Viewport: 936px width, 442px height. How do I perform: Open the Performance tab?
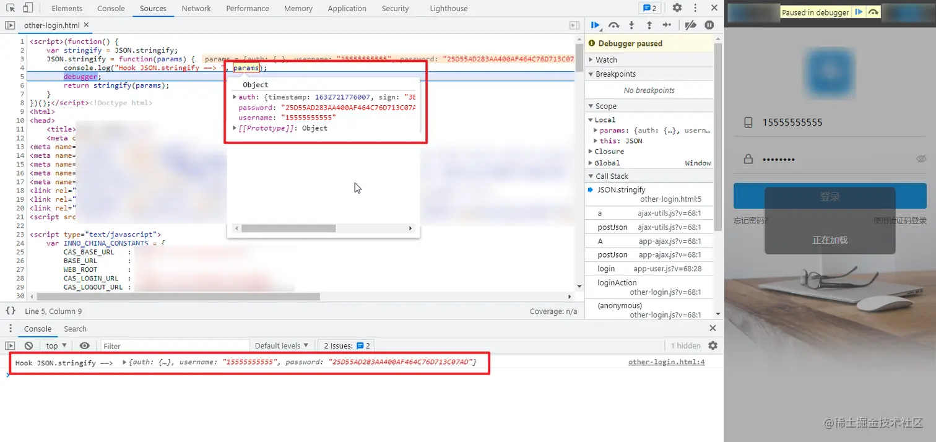tap(248, 8)
